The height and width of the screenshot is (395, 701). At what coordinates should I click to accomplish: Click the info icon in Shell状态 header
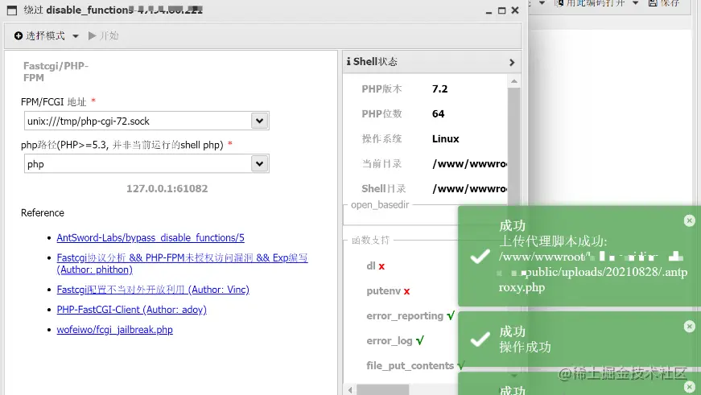[x=348, y=62]
